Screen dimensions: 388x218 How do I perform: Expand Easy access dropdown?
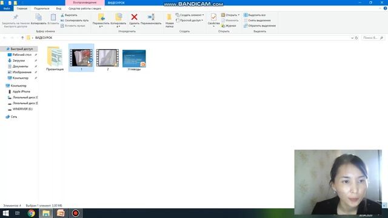202,20
